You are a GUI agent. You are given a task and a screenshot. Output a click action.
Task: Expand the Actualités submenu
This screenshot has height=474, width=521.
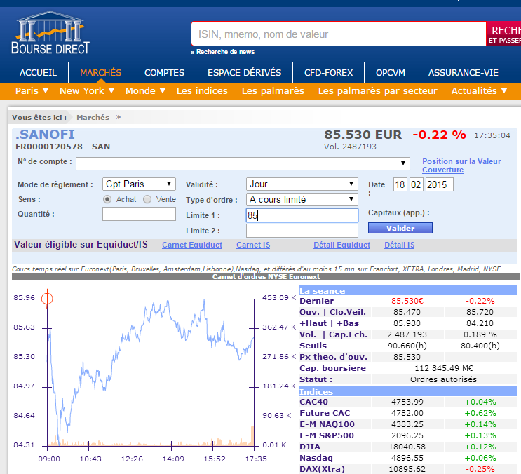point(479,90)
